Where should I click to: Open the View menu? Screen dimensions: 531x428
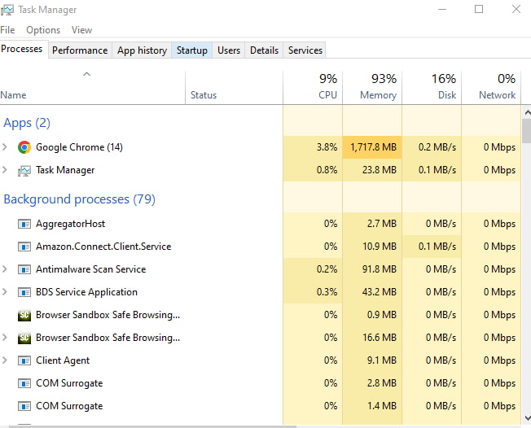81,30
